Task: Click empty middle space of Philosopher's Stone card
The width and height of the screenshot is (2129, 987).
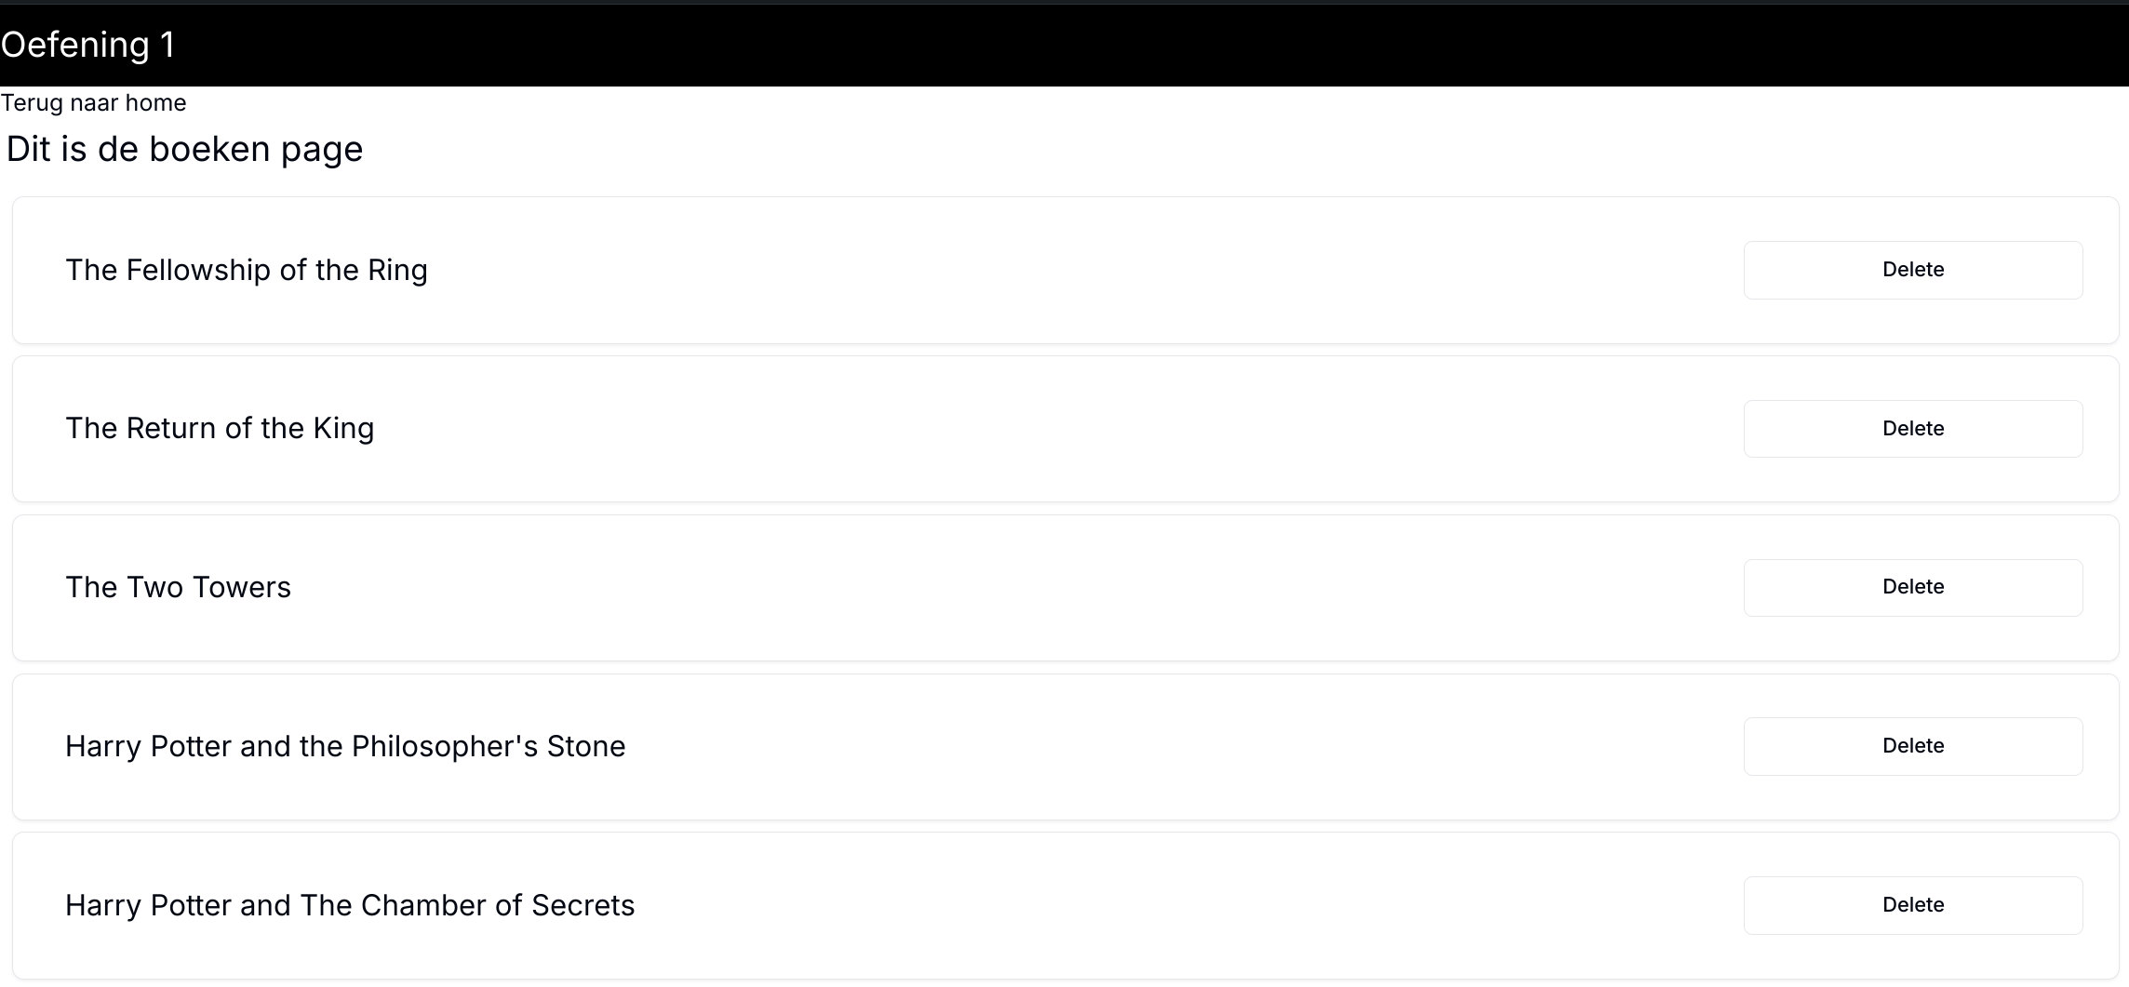Action: (1163, 746)
